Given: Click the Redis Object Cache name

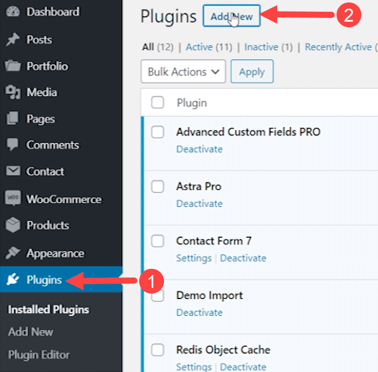Looking at the screenshot, I should pos(223,350).
